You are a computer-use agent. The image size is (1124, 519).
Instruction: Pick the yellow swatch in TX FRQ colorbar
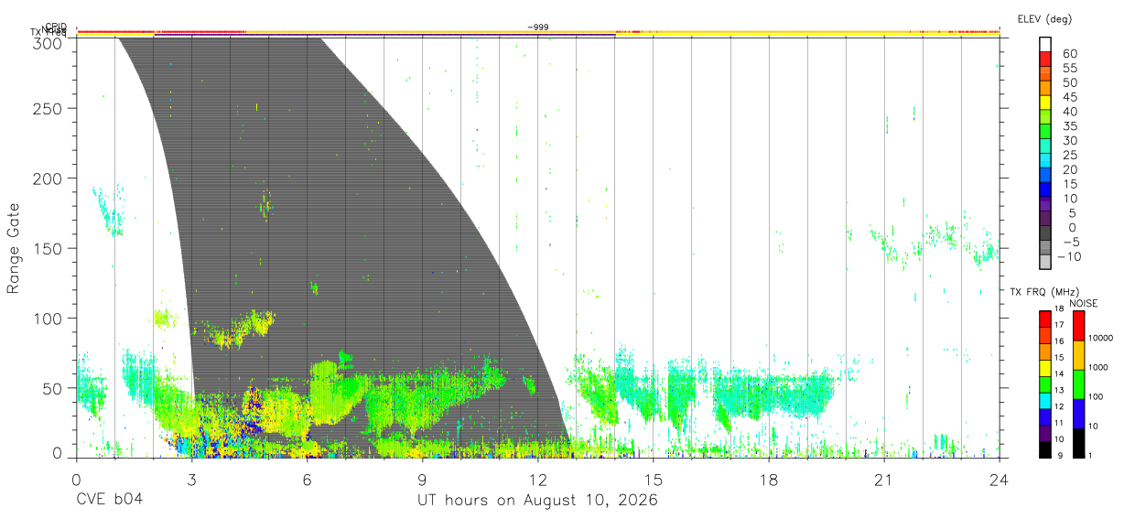tap(1045, 367)
